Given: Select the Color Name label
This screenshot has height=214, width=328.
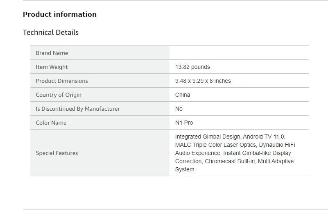Looking at the screenshot, I should click(51, 123).
